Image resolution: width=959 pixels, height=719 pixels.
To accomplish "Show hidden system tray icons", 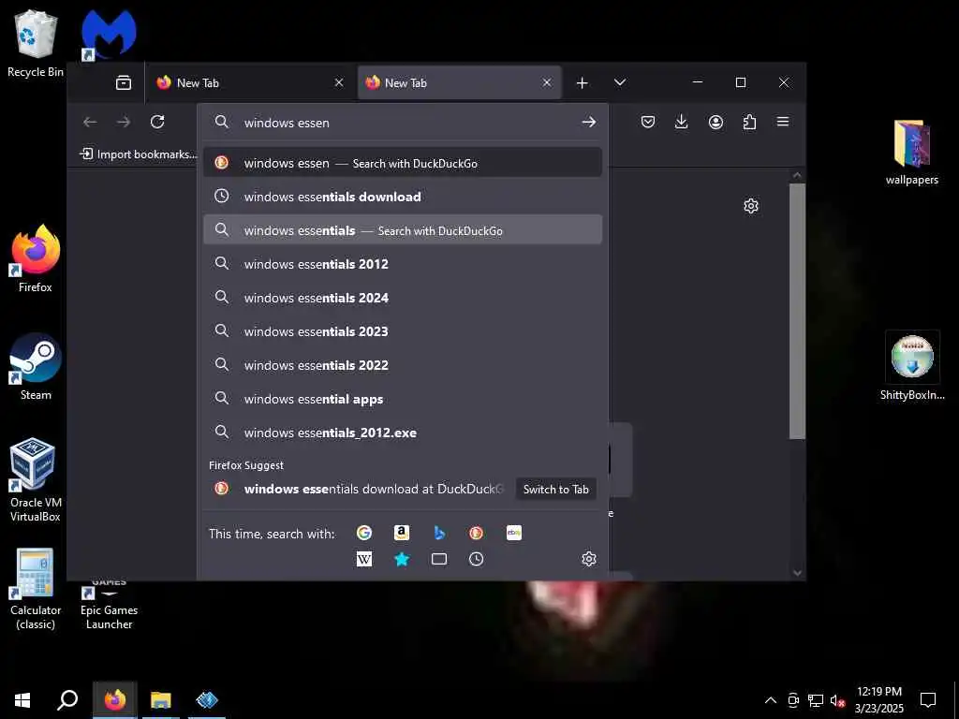I will [771, 700].
